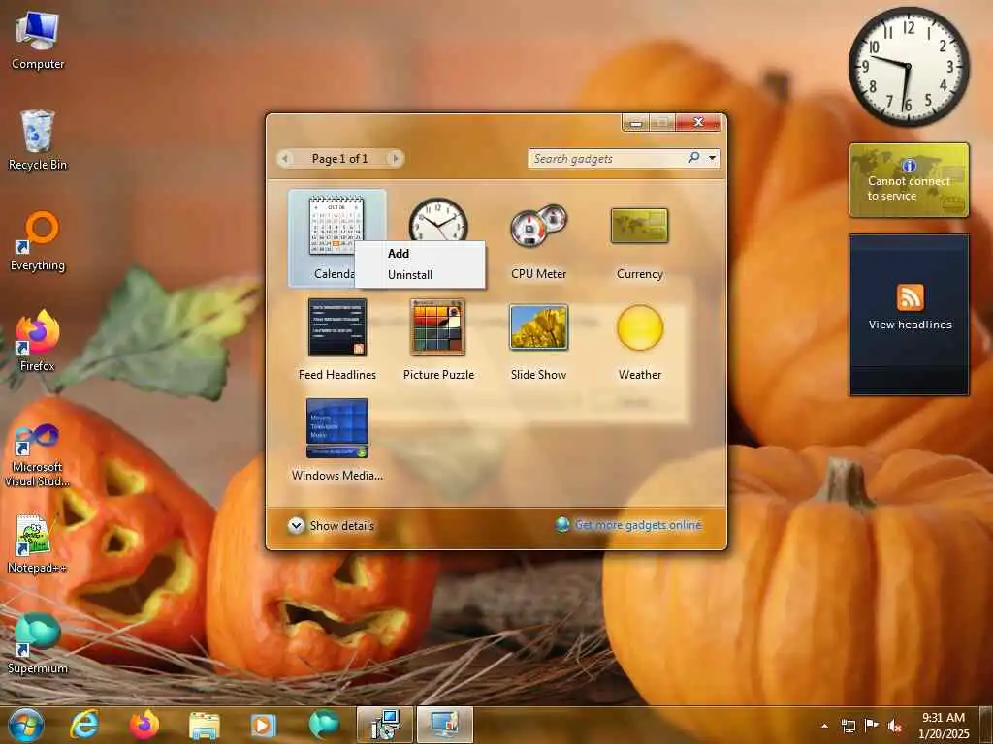Open the Everything desktop shortcut

(38, 241)
